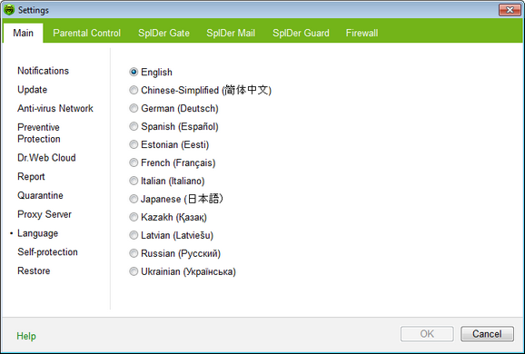The width and height of the screenshot is (525, 354).
Task: Go to Quarantine settings
Action: [x=40, y=195]
